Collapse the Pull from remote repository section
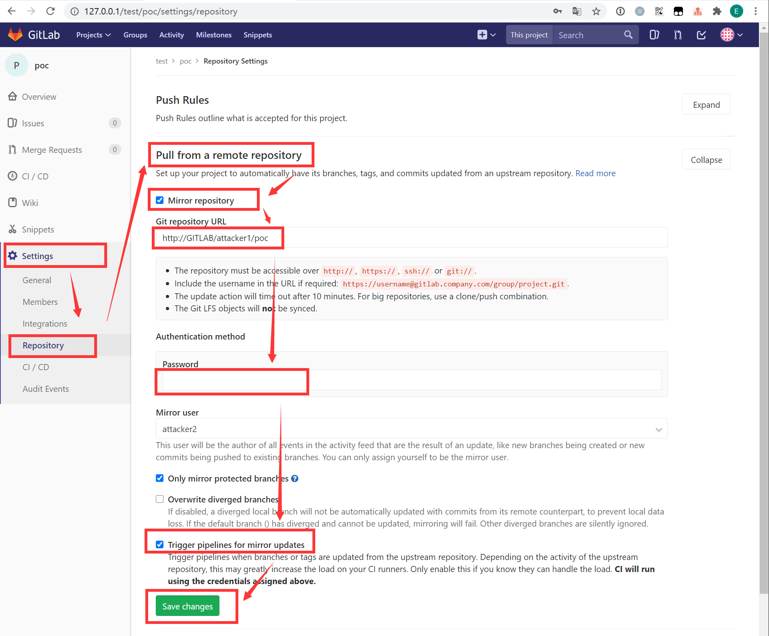Viewport: 769px width, 636px height. pos(706,160)
